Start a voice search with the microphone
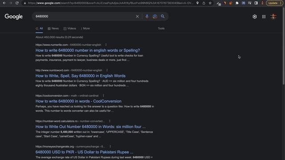This screenshot has height=160, width=285. [147, 16]
